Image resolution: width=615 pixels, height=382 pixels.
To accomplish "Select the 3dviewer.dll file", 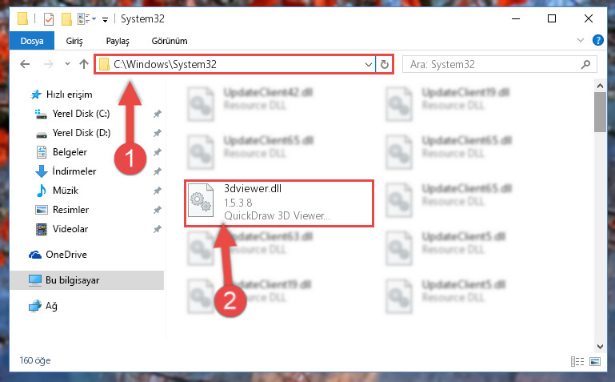I will pyautogui.click(x=278, y=203).
